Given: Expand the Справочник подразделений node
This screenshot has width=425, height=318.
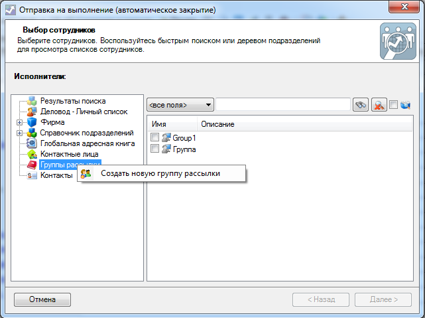Looking at the screenshot, I should tap(19, 133).
